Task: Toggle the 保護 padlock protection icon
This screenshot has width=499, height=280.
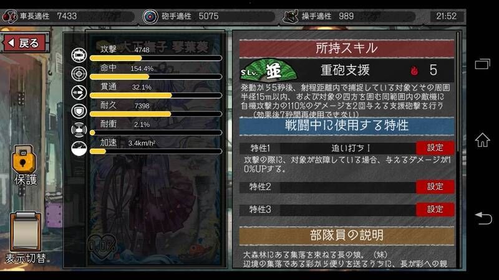Action: (x=24, y=160)
